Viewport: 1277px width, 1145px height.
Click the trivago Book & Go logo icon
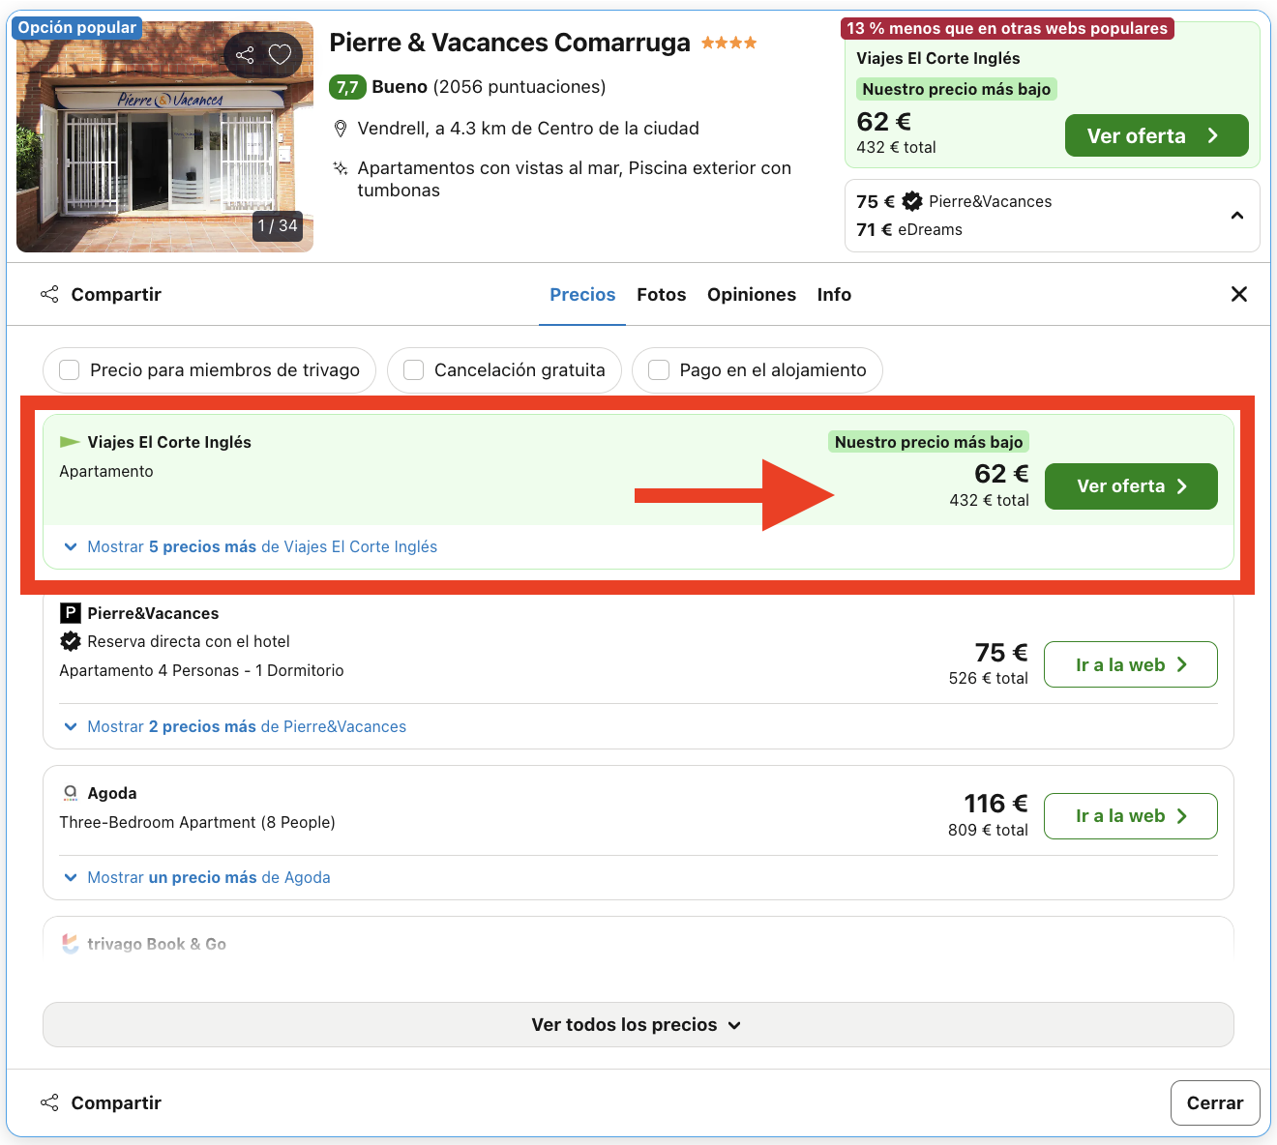click(x=71, y=944)
